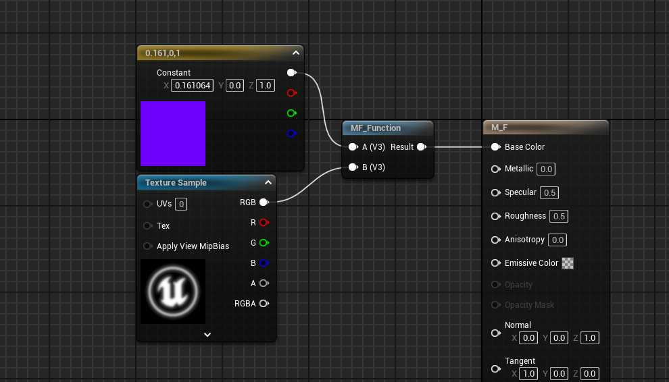Select the MF_Function node title
Screen dimensions: 669x382
pos(376,128)
